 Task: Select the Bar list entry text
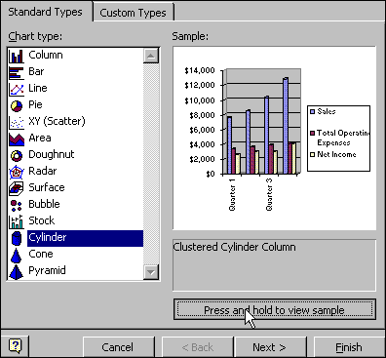point(36,71)
